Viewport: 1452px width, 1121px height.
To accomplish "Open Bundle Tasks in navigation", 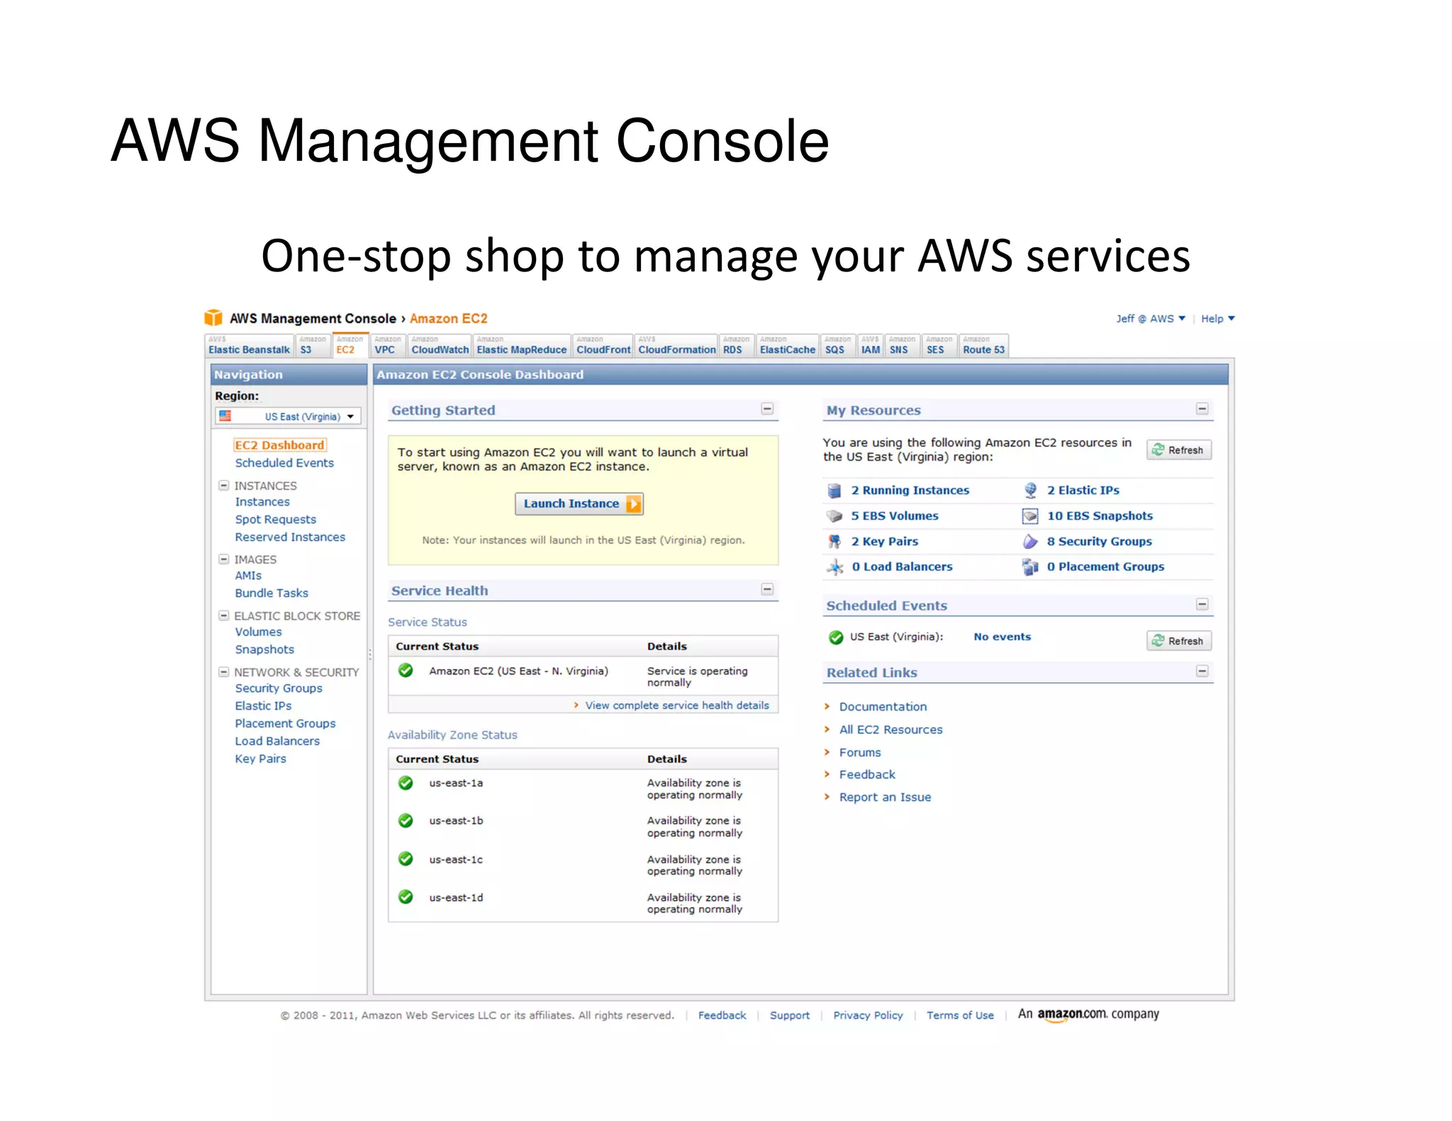I will [x=272, y=593].
